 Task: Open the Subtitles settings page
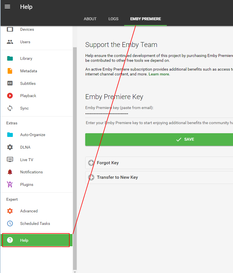click(x=36, y=83)
